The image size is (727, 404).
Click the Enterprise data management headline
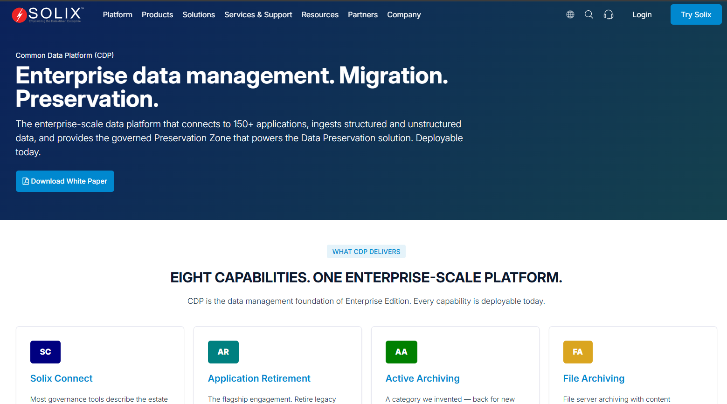pos(232,87)
